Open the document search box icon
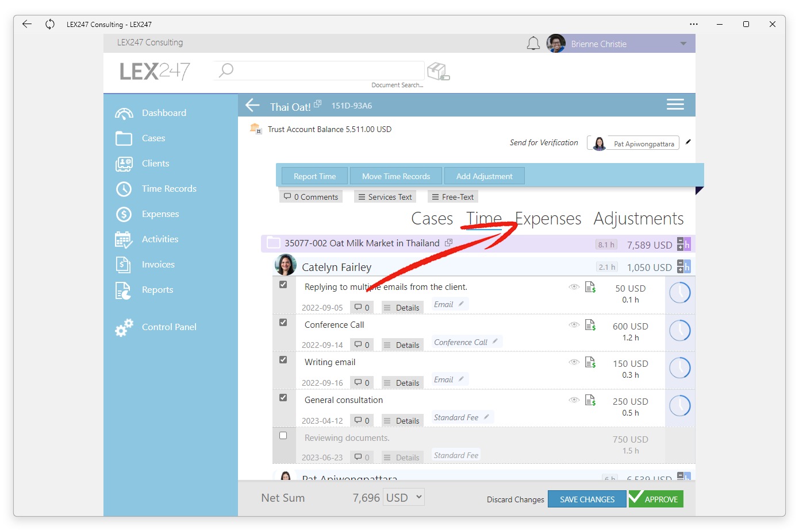Screen dimensions: 799x531 coord(439,72)
